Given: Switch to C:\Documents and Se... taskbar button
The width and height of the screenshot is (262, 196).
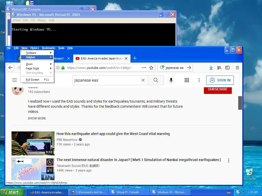Looking at the screenshot, I should [x=89, y=192].
